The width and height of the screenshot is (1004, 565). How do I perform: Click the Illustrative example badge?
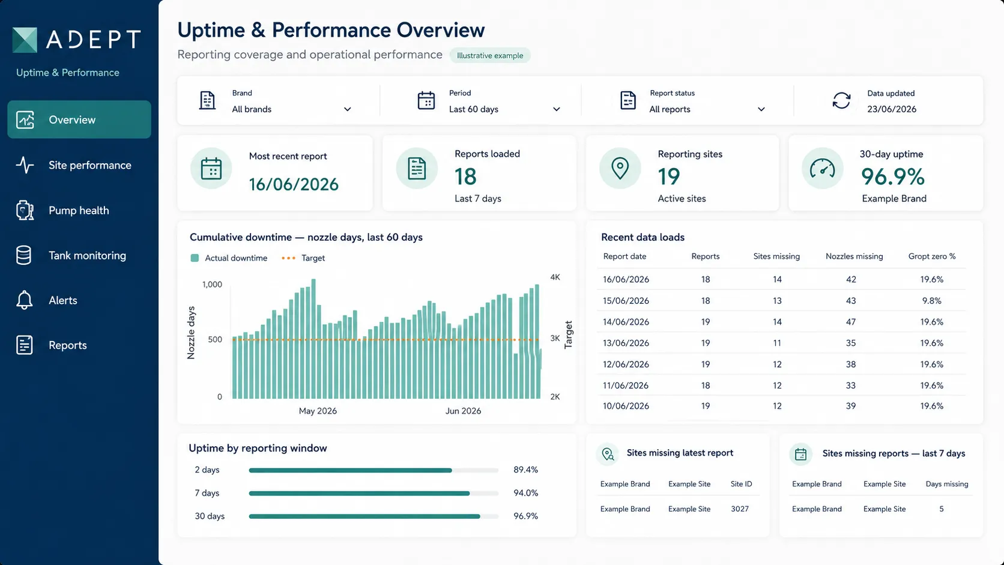click(x=490, y=55)
